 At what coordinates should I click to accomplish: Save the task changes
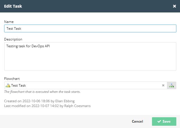(x=164, y=121)
